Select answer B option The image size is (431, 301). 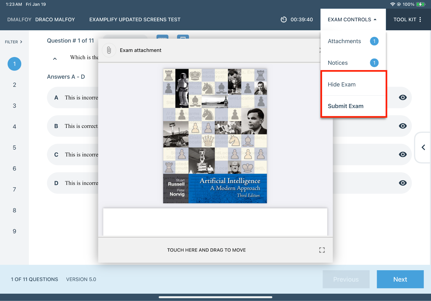pyautogui.click(x=73, y=126)
